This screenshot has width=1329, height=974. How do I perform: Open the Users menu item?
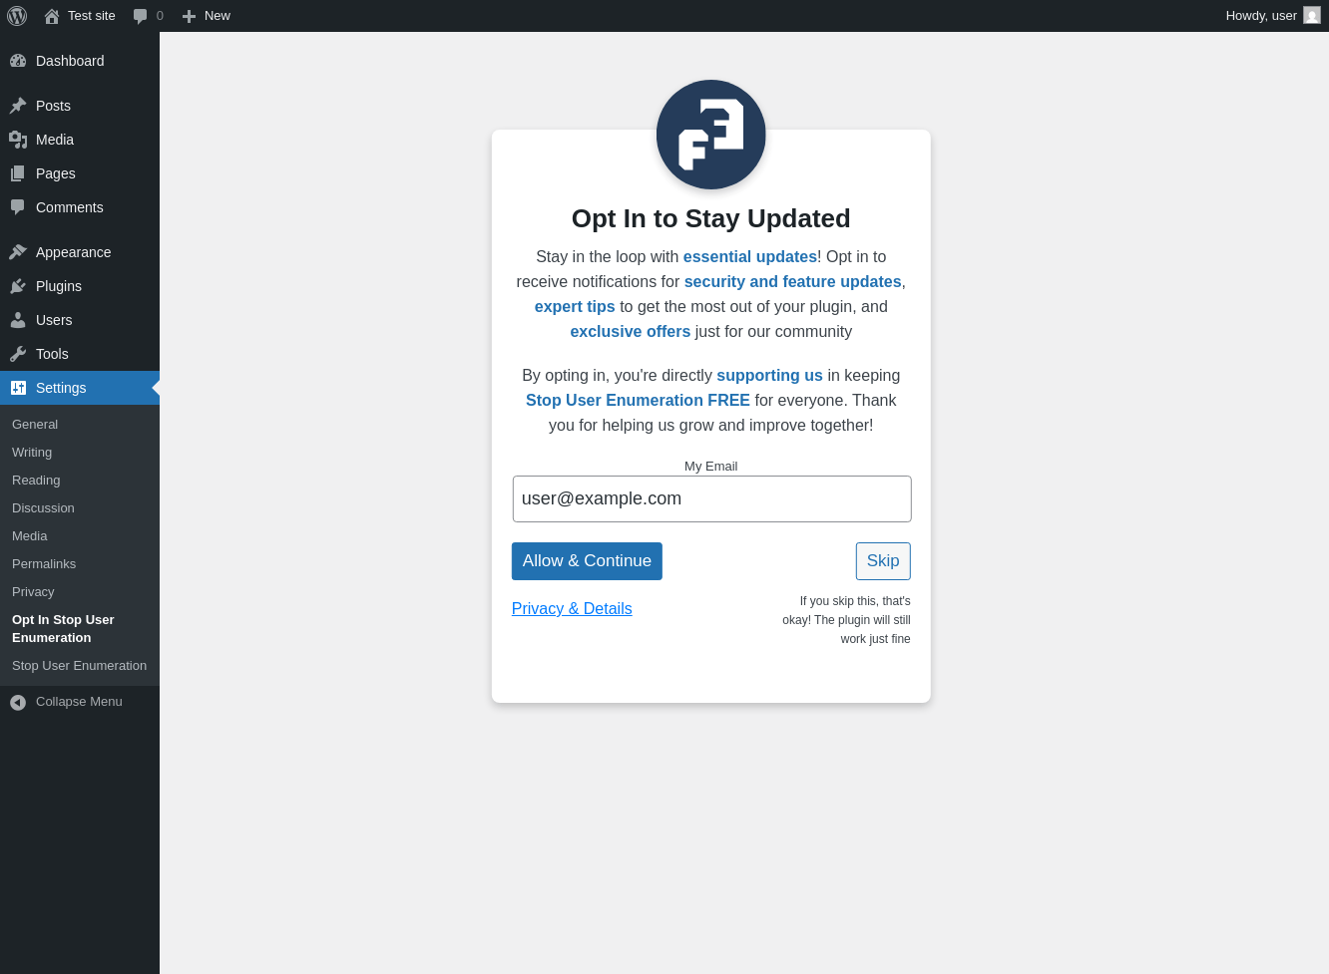click(x=80, y=320)
